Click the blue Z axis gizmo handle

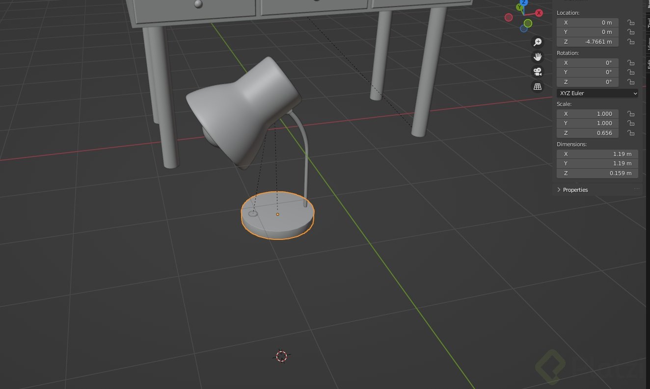click(x=523, y=2)
